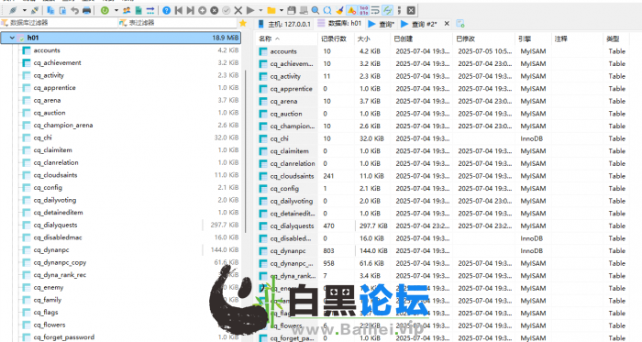Viewport: 642px width, 342px height.
Task: Select cq_cloudsaints in the left tree
Action: [55, 175]
